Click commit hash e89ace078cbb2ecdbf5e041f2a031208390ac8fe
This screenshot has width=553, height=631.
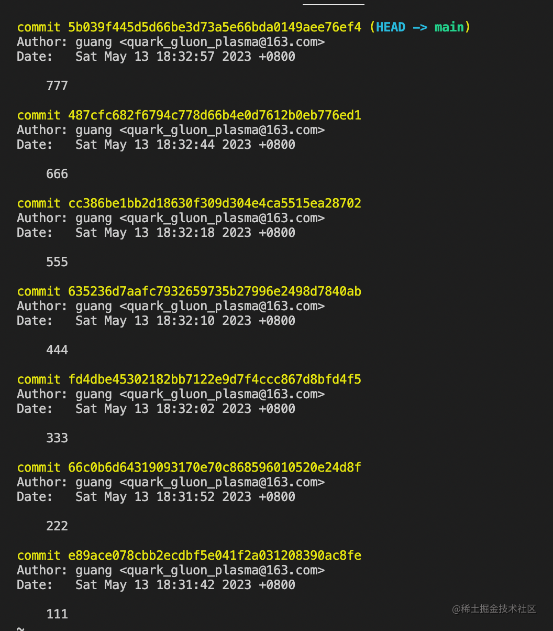[215, 556]
